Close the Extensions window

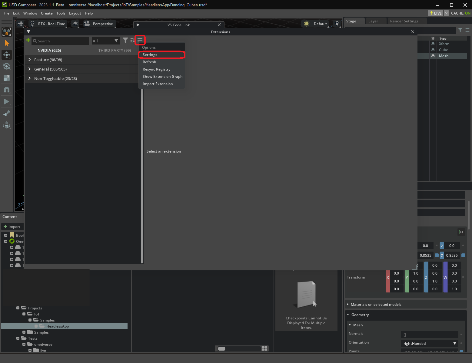[413, 32]
